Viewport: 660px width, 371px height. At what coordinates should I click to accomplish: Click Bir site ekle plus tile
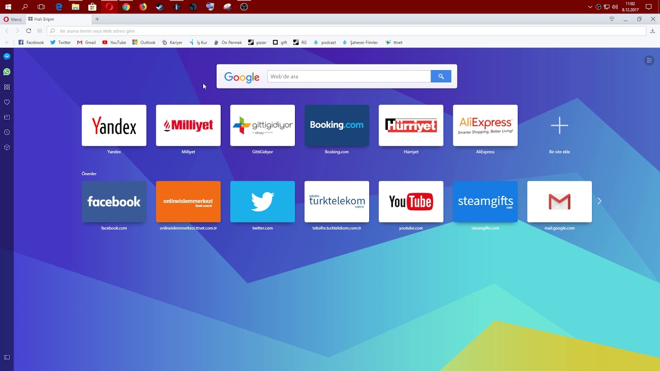[559, 125]
